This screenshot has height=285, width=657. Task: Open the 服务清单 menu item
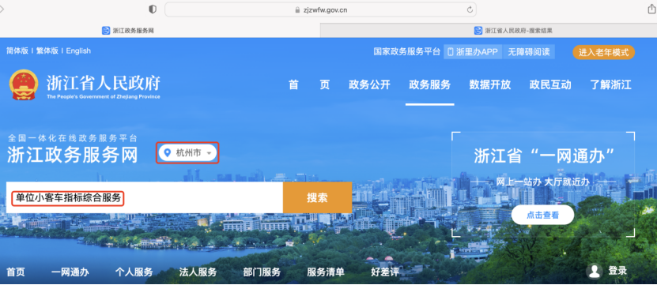pos(326,272)
